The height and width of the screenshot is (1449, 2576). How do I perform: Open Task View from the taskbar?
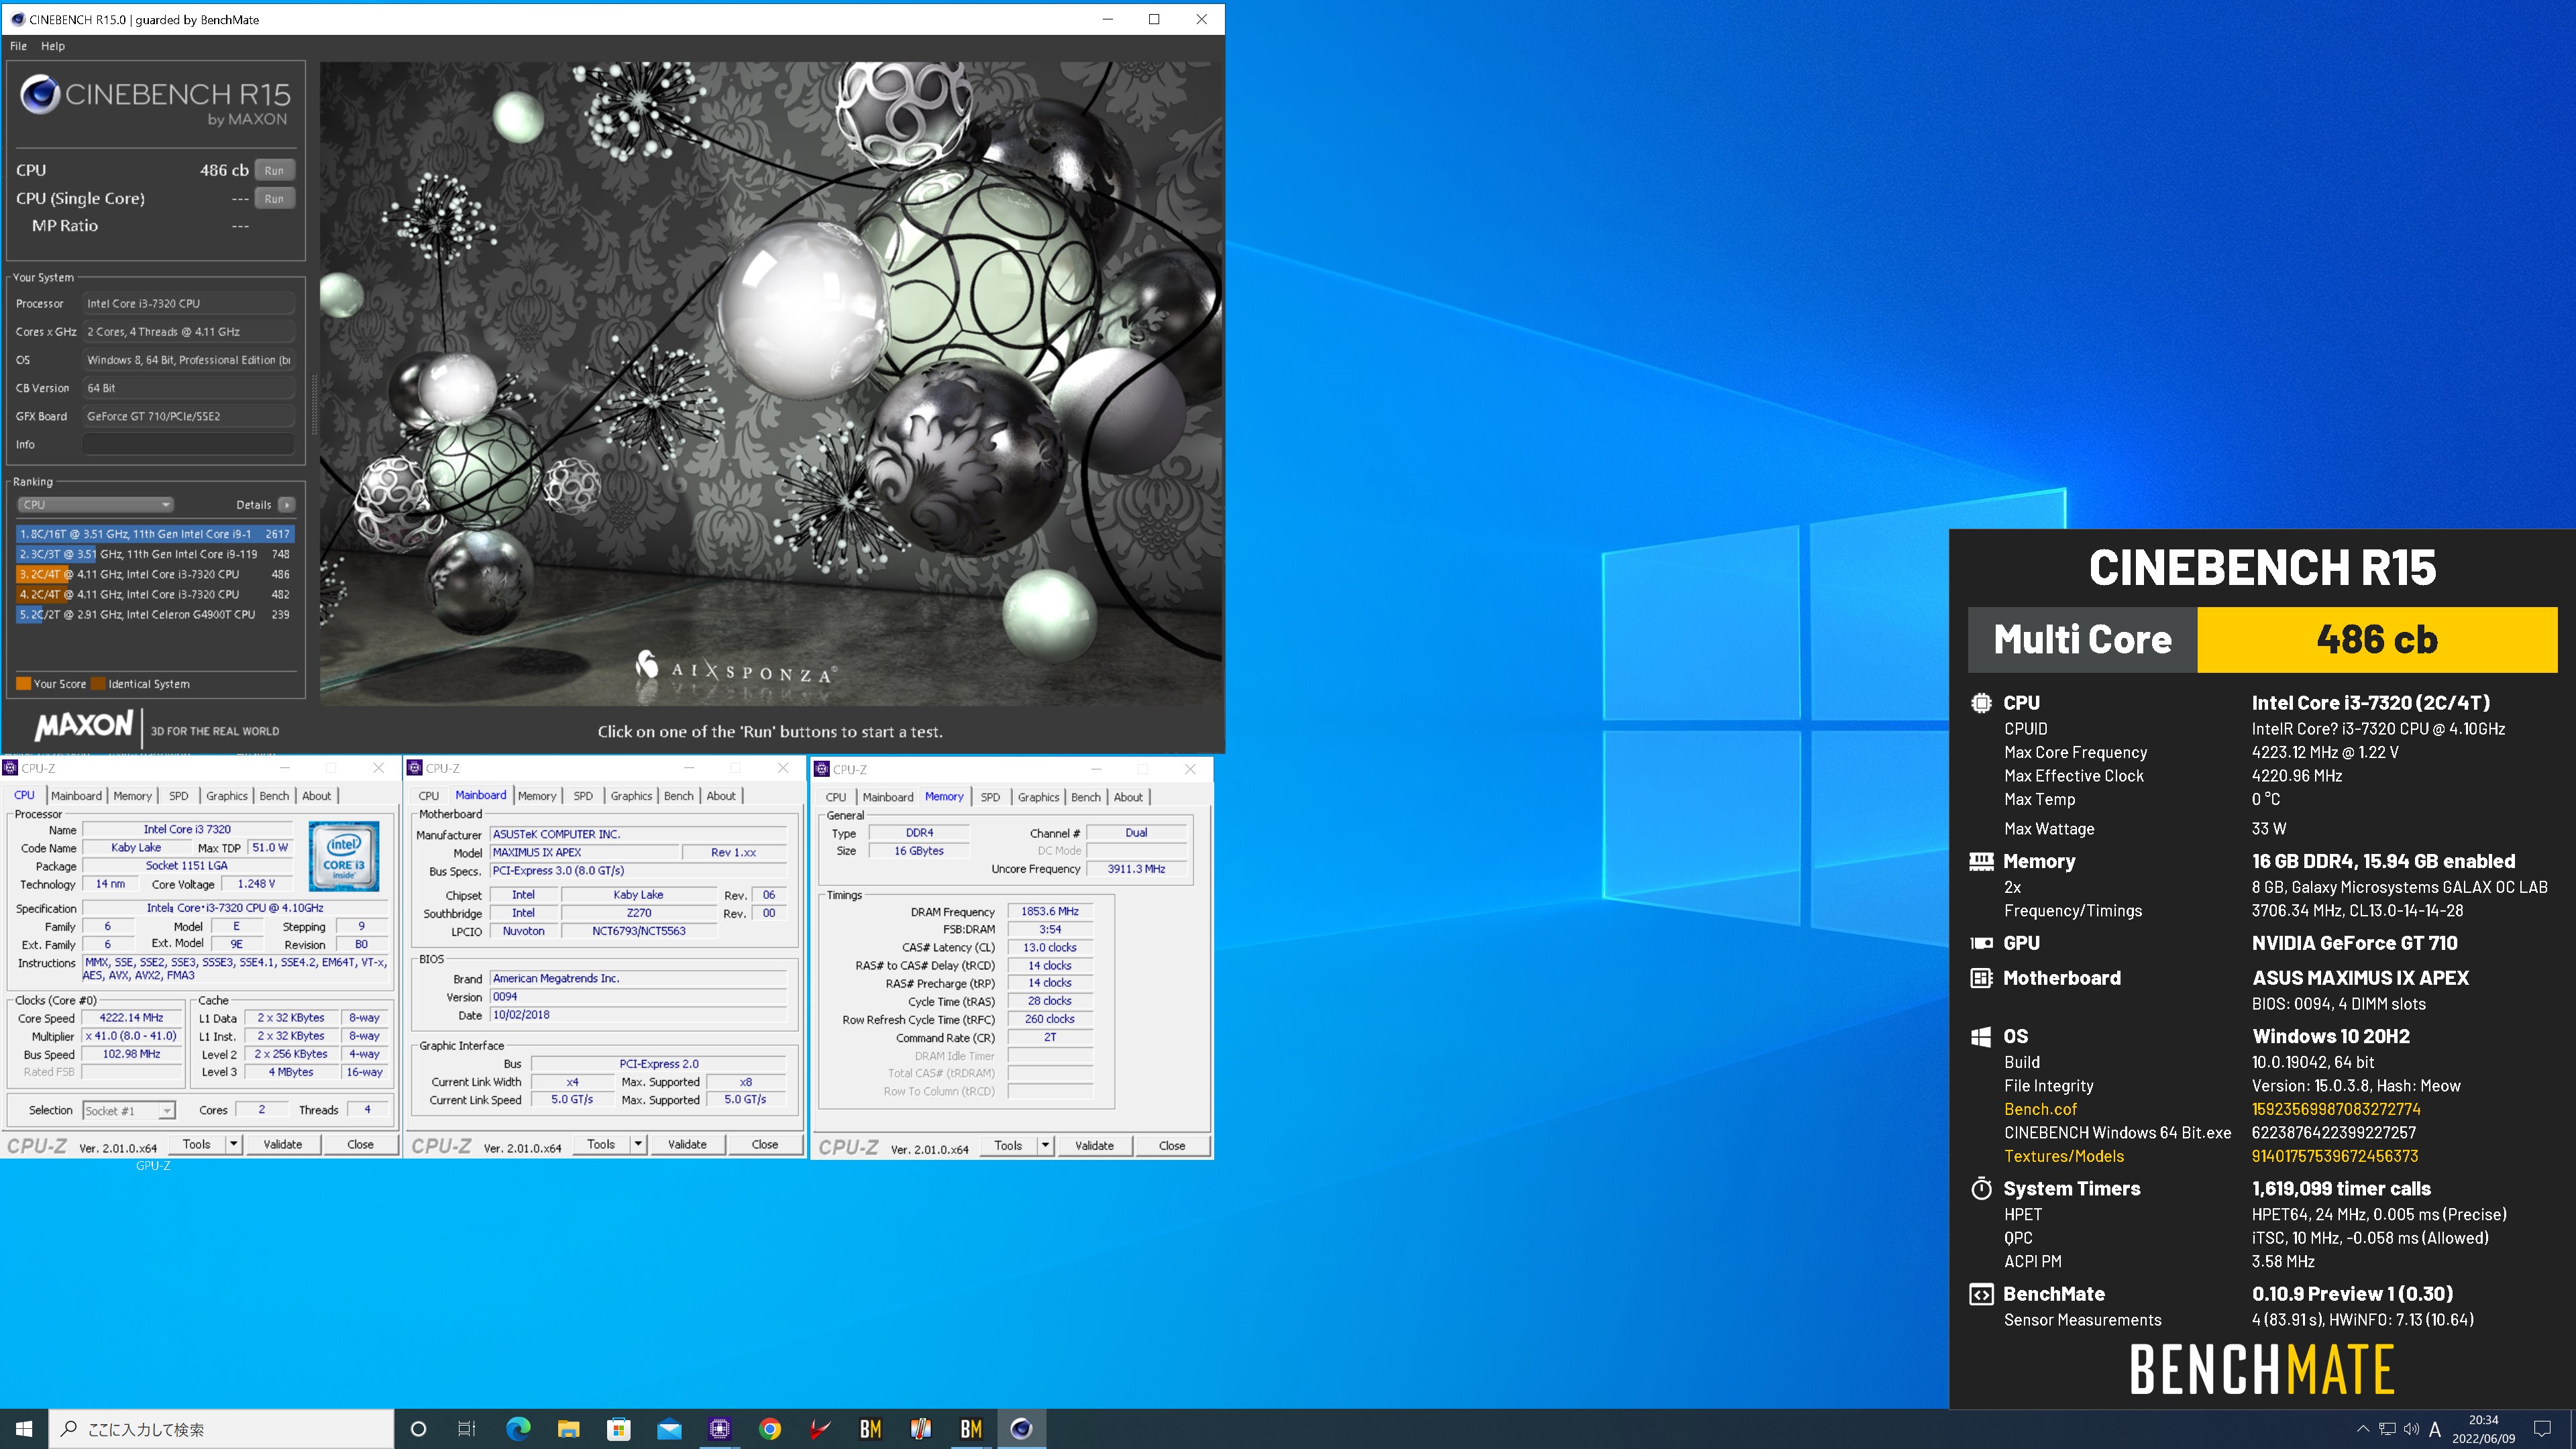point(467,1429)
